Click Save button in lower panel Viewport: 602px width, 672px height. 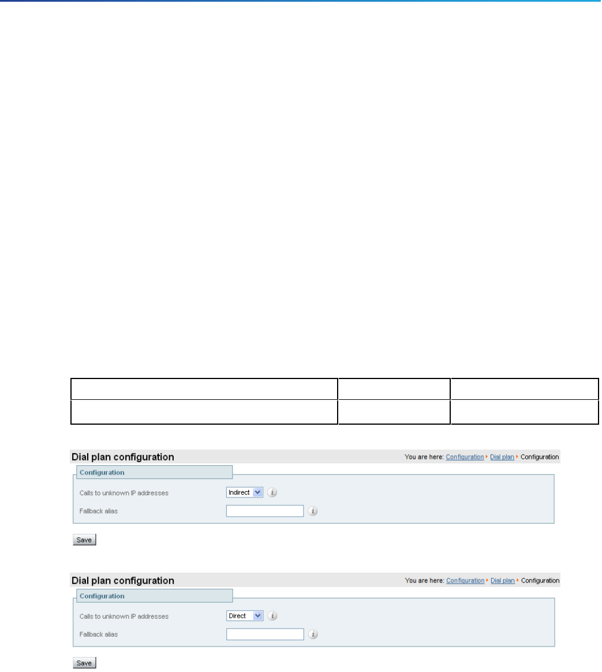(84, 663)
